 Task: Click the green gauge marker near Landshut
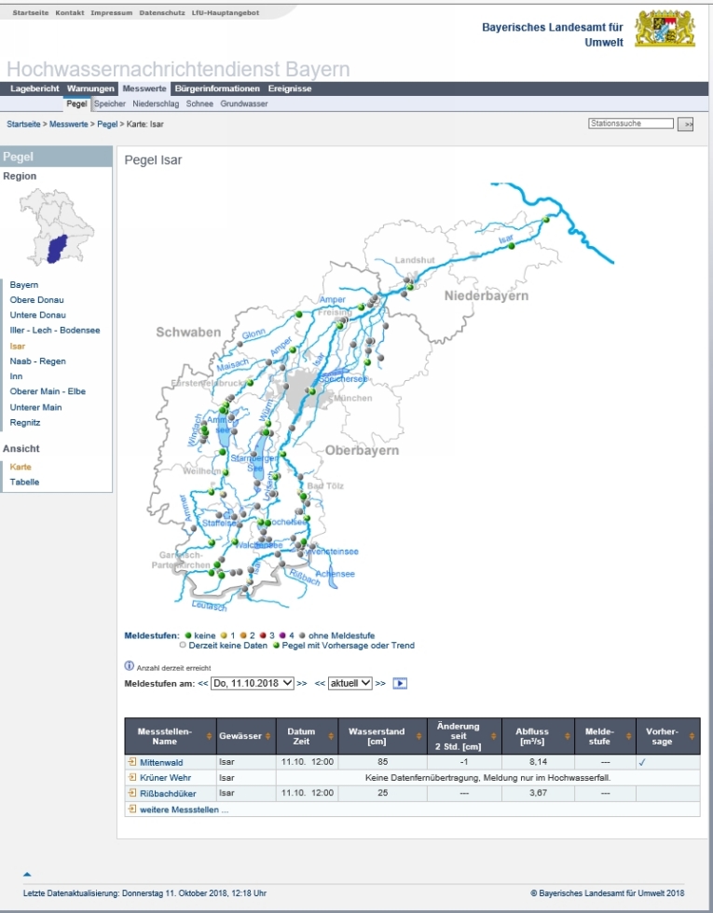[x=410, y=287]
